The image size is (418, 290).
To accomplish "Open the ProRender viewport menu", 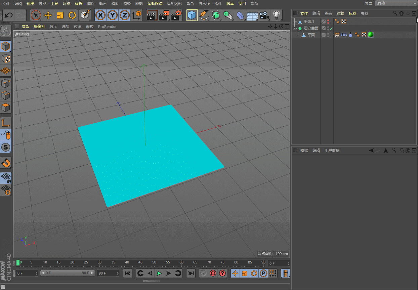I will (x=107, y=26).
